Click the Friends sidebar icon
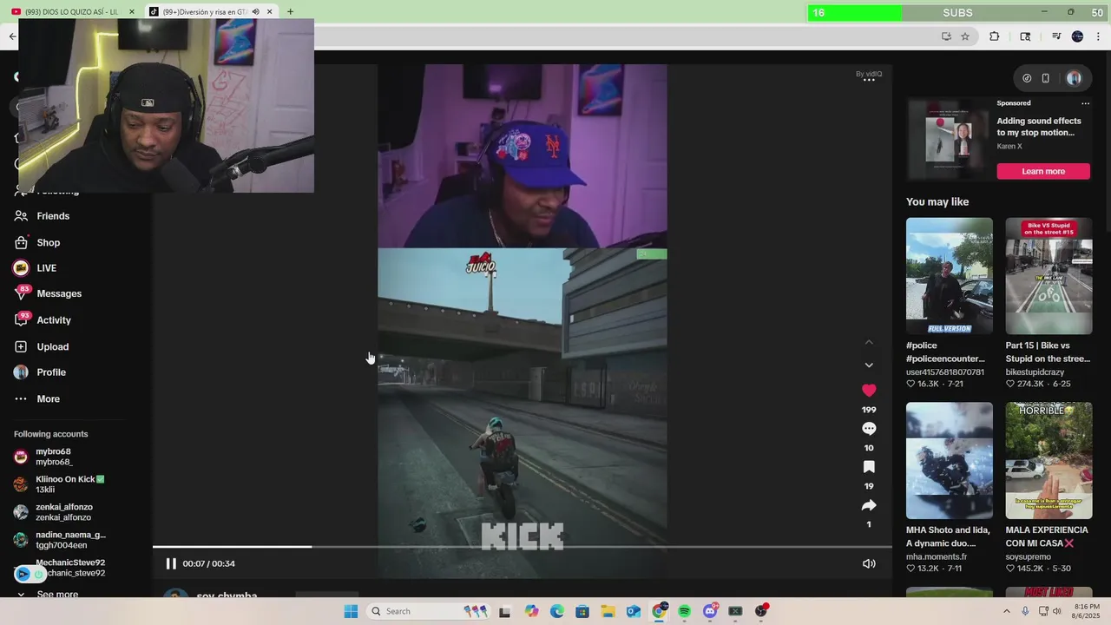The width and height of the screenshot is (1111, 625). click(21, 216)
